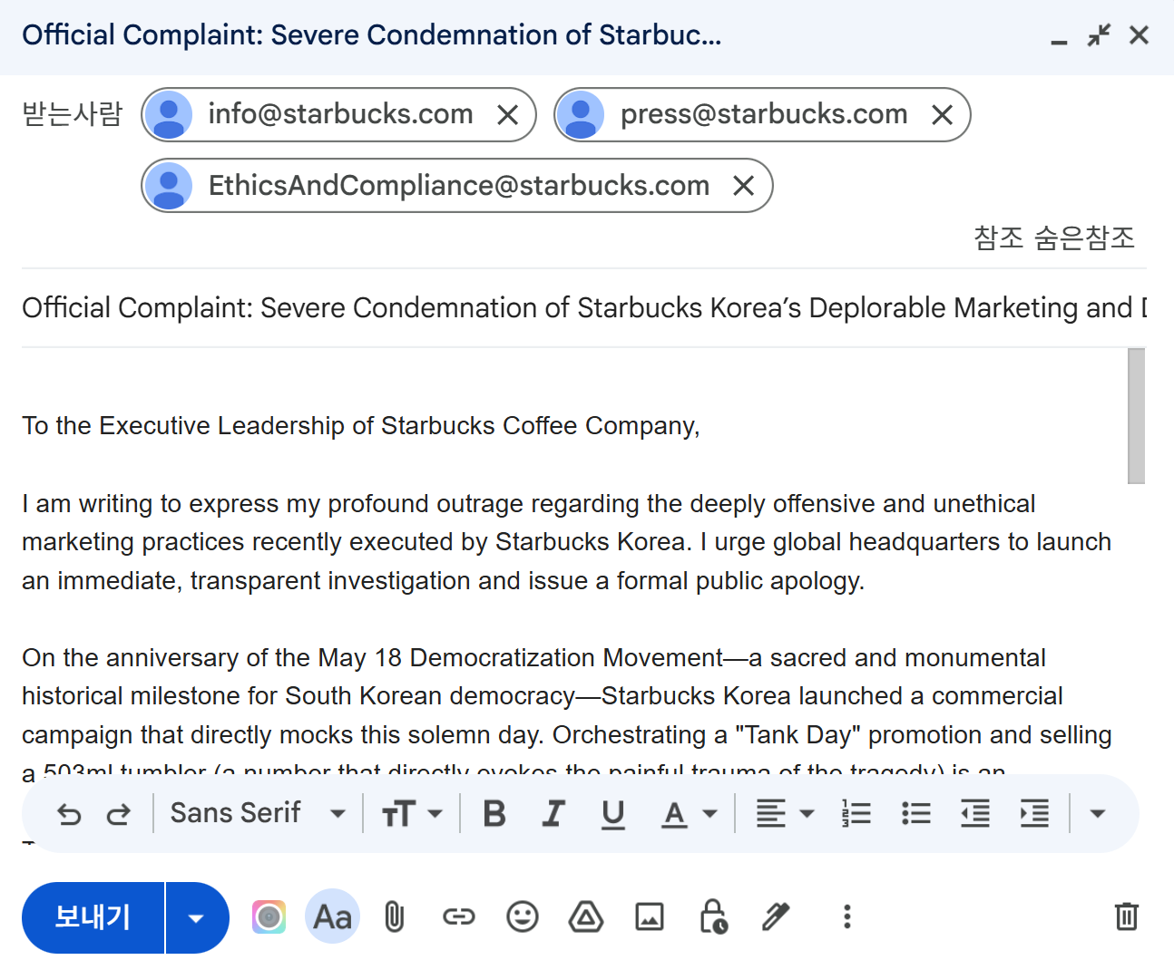Screen dimensions: 1174x960
Task: Remove recipient EthicsAndCompliance@starbucks.com
Action: (744, 186)
